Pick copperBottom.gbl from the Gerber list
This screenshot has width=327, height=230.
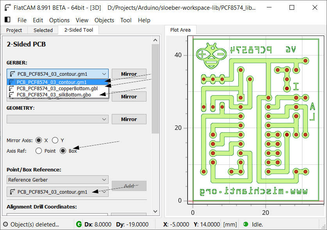[57, 89]
